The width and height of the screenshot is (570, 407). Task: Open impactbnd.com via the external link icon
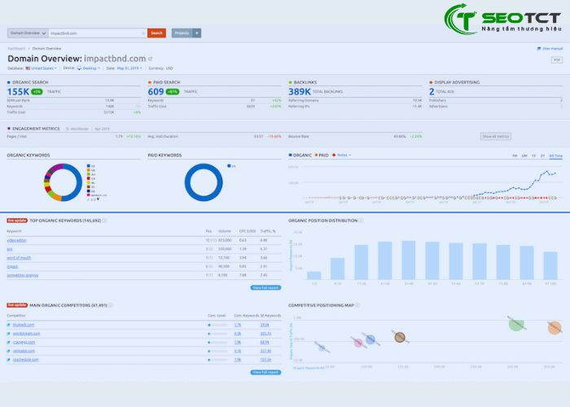(151, 59)
